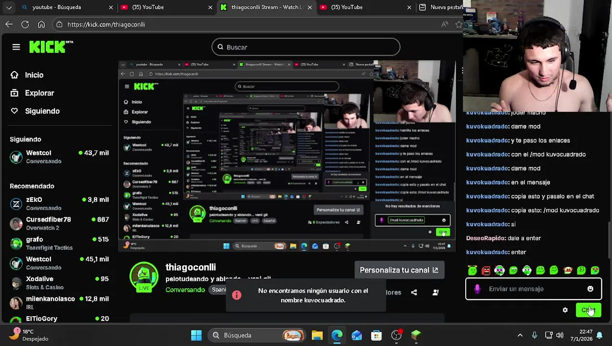Open the tab list dropdown arrow
The image size is (612, 346).
click(9, 7)
